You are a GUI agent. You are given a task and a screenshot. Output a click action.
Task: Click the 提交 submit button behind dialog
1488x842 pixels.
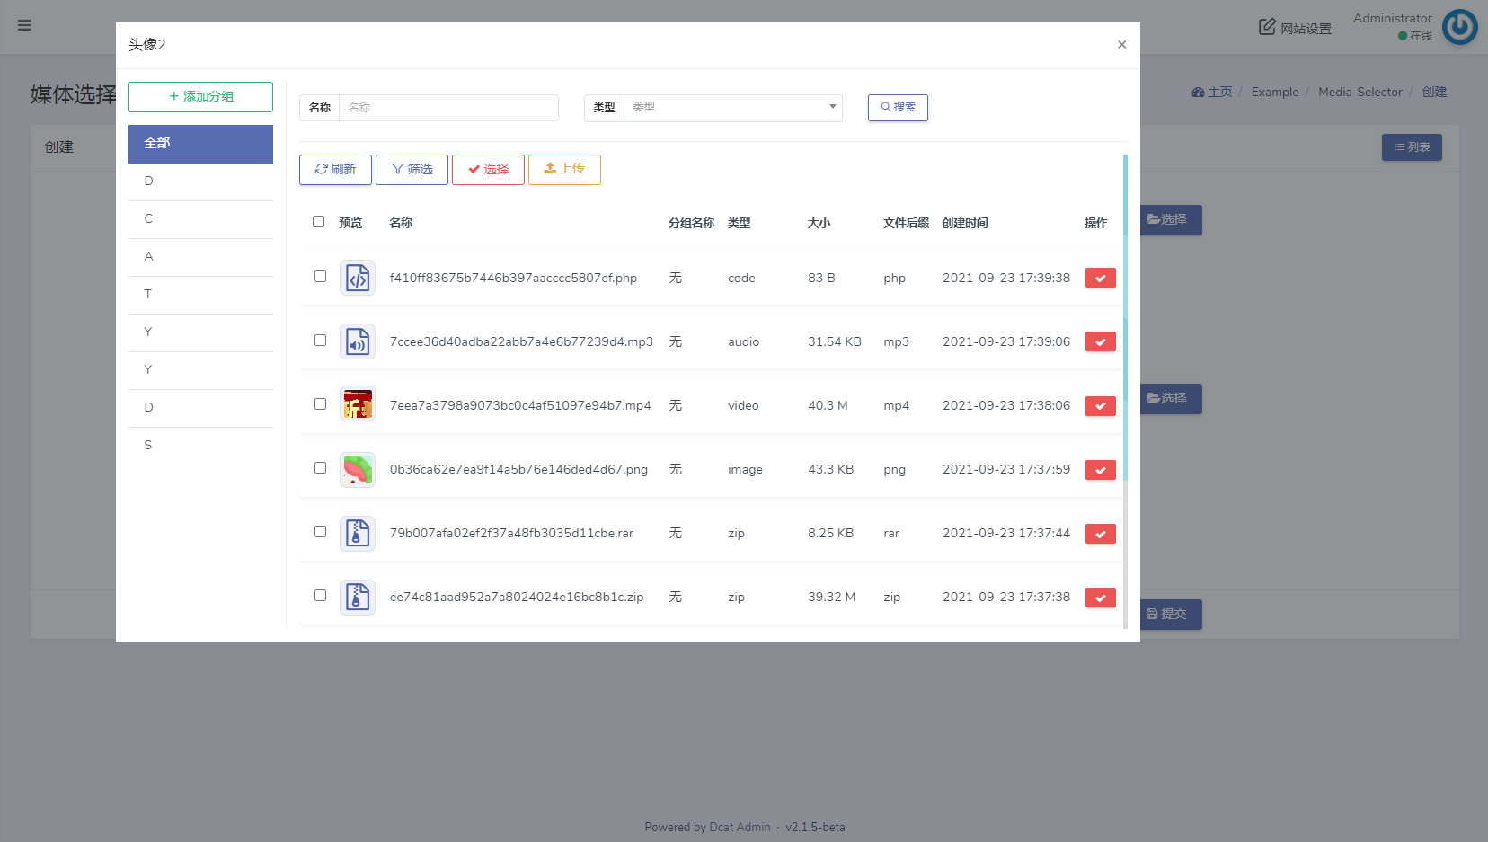coord(1170,615)
